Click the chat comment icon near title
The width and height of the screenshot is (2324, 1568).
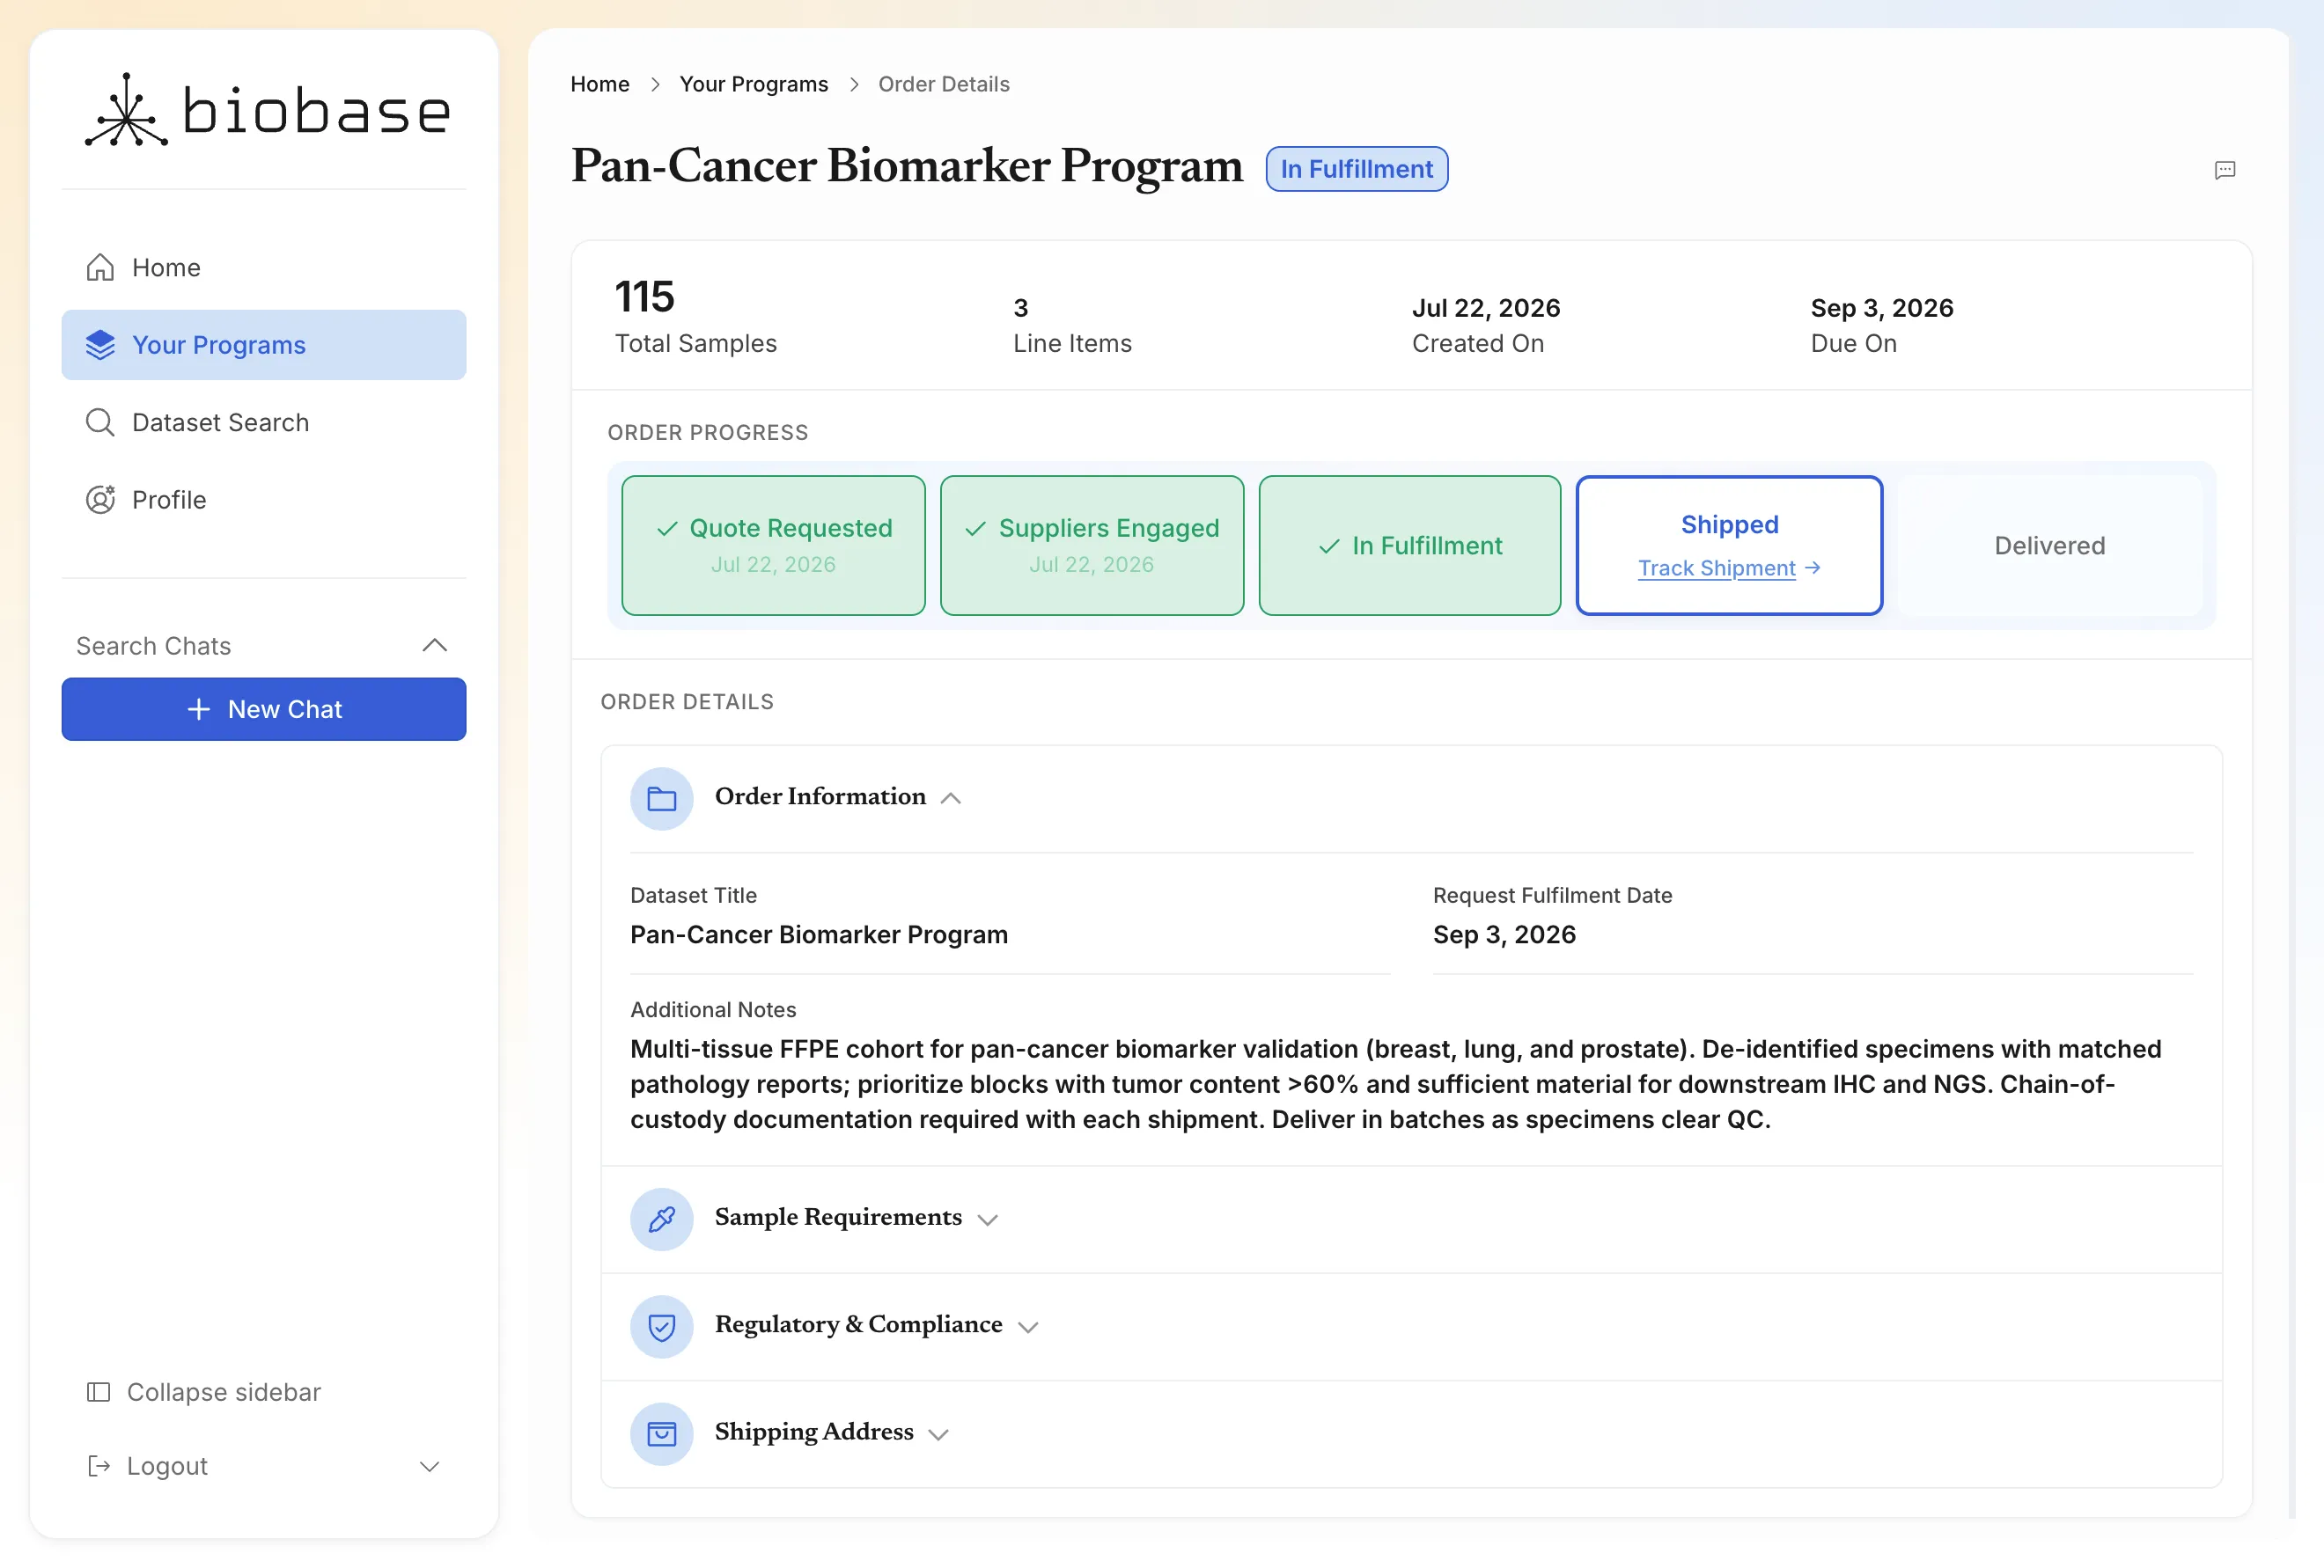pos(2225,170)
